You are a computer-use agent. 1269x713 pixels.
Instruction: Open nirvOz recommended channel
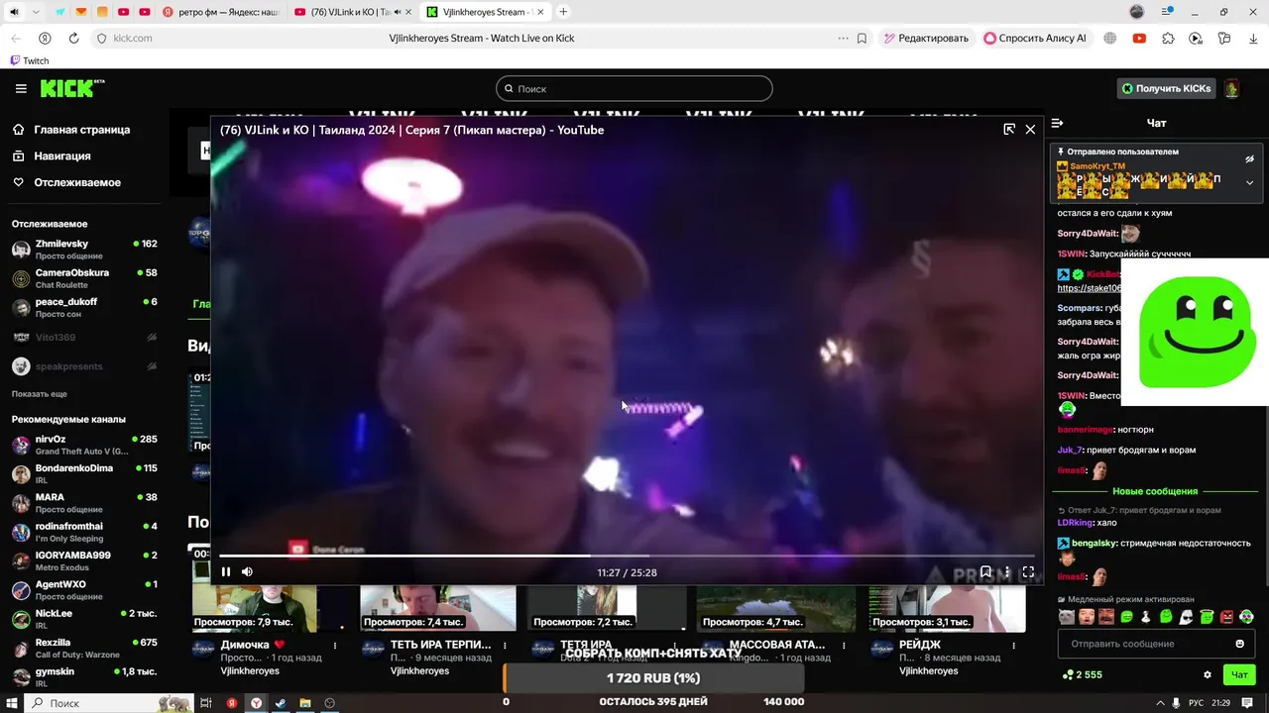pyautogui.click(x=84, y=445)
